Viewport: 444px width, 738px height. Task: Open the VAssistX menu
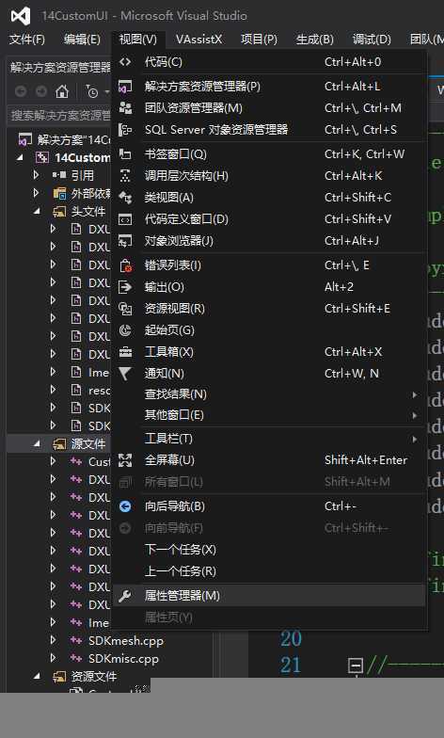[199, 40]
